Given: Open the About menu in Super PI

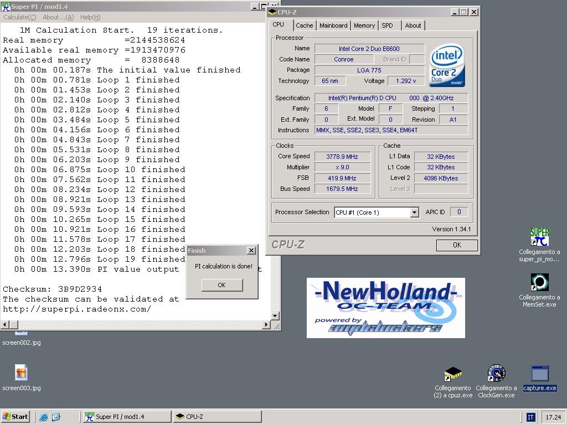Looking at the screenshot, I should click(x=58, y=17).
